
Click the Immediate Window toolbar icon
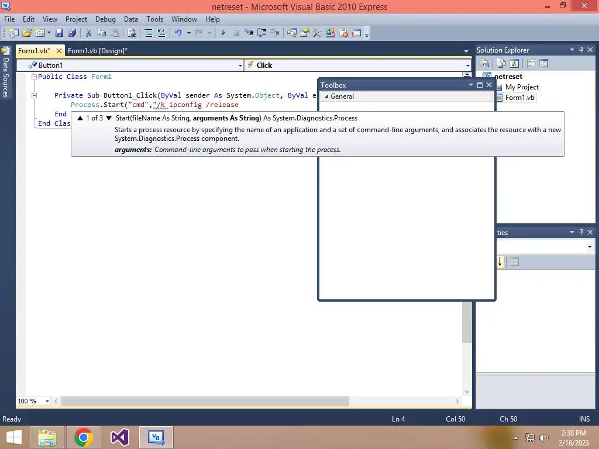click(x=356, y=33)
